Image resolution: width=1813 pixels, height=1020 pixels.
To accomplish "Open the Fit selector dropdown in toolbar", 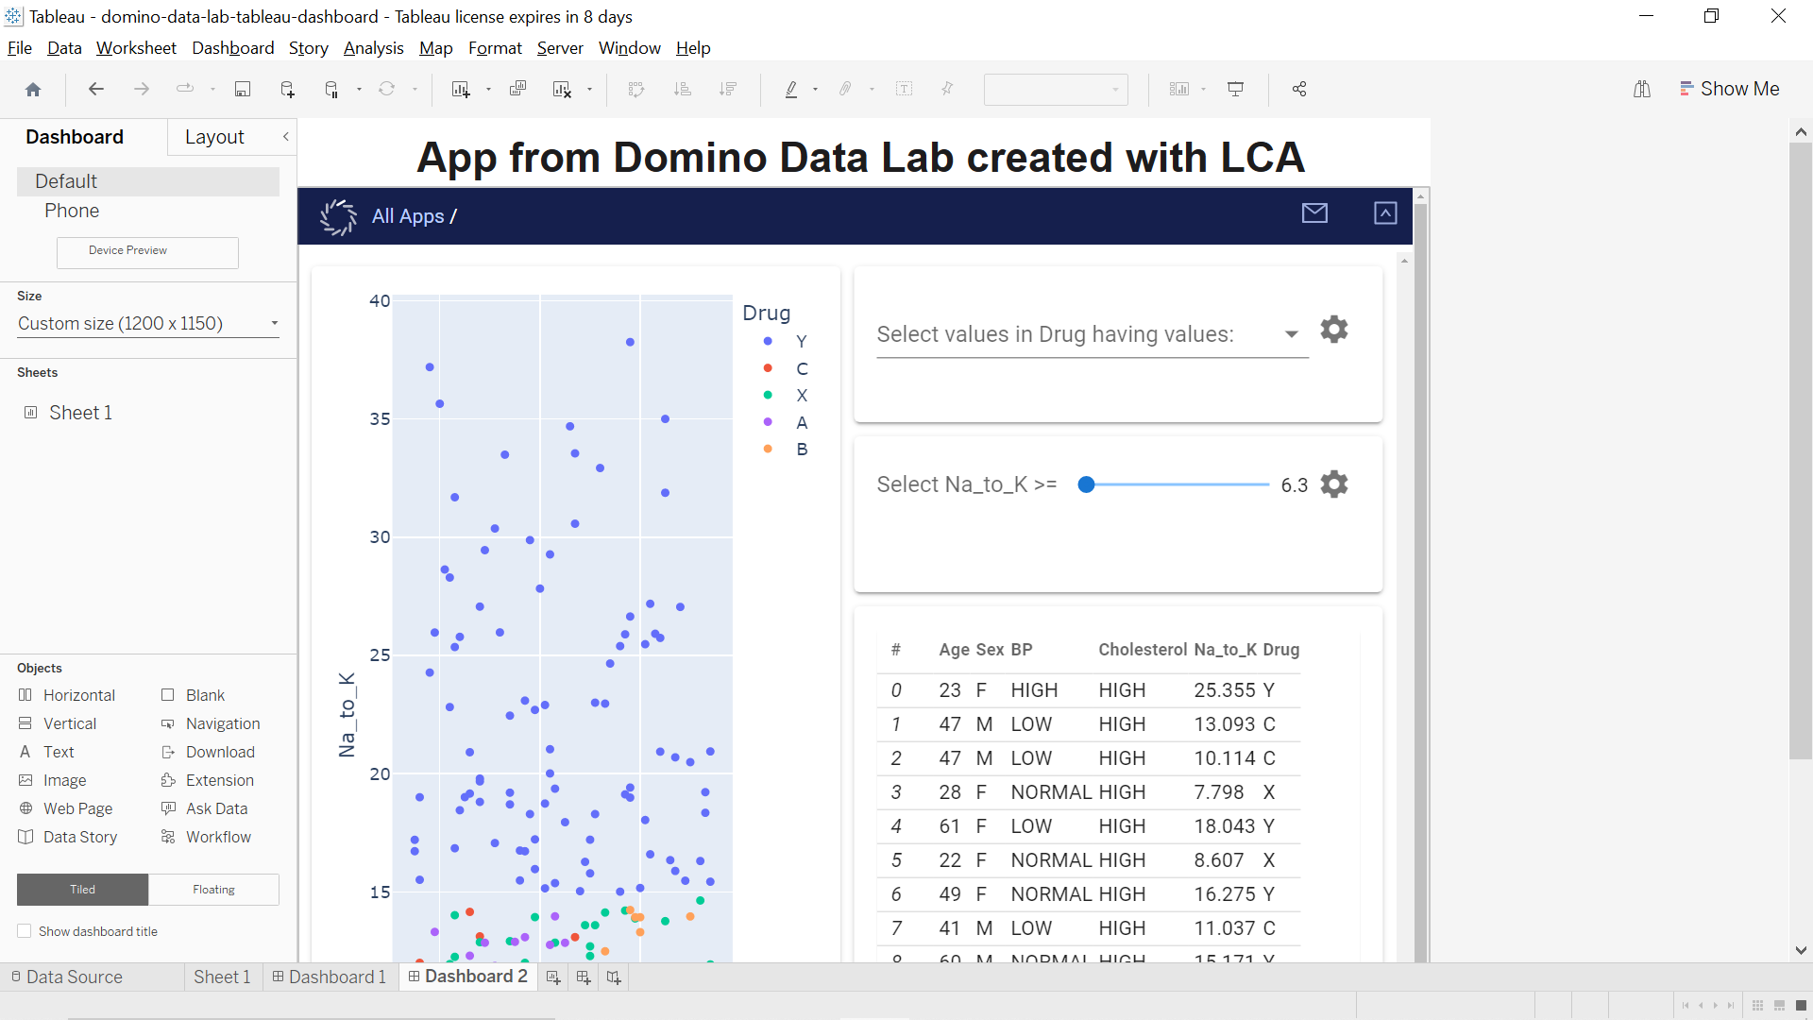I will click(x=1056, y=90).
